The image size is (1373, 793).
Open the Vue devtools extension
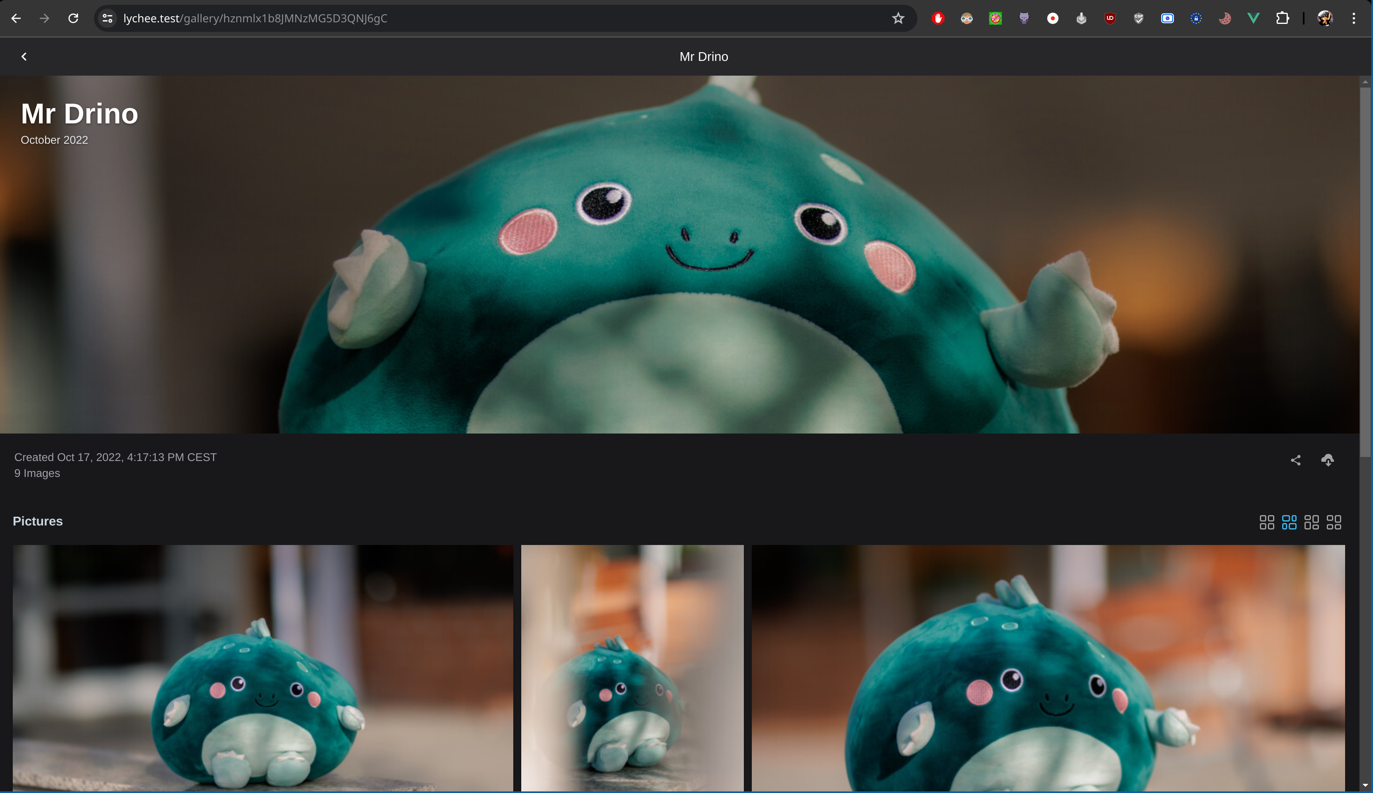pyautogui.click(x=1253, y=19)
